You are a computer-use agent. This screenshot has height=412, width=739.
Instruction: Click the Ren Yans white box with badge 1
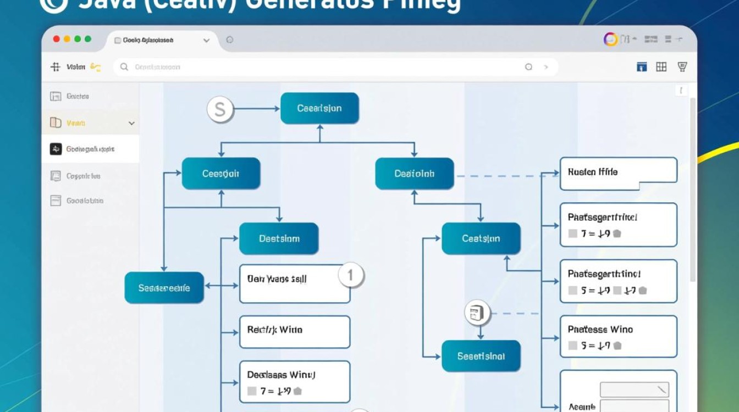pos(295,283)
